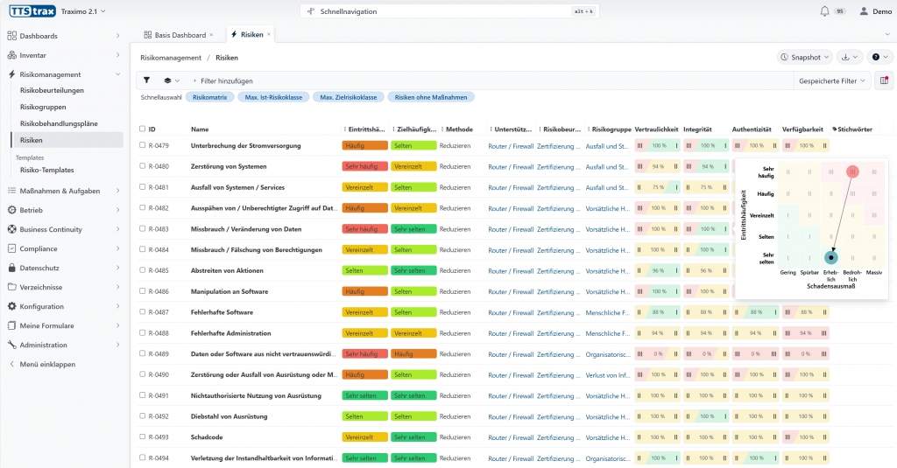Open the download export icon menu

tap(849, 57)
